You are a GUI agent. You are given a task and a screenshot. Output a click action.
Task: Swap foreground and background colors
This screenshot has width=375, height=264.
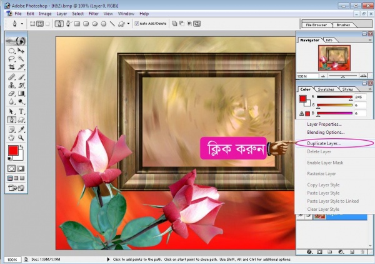click(x=21, y=146)
